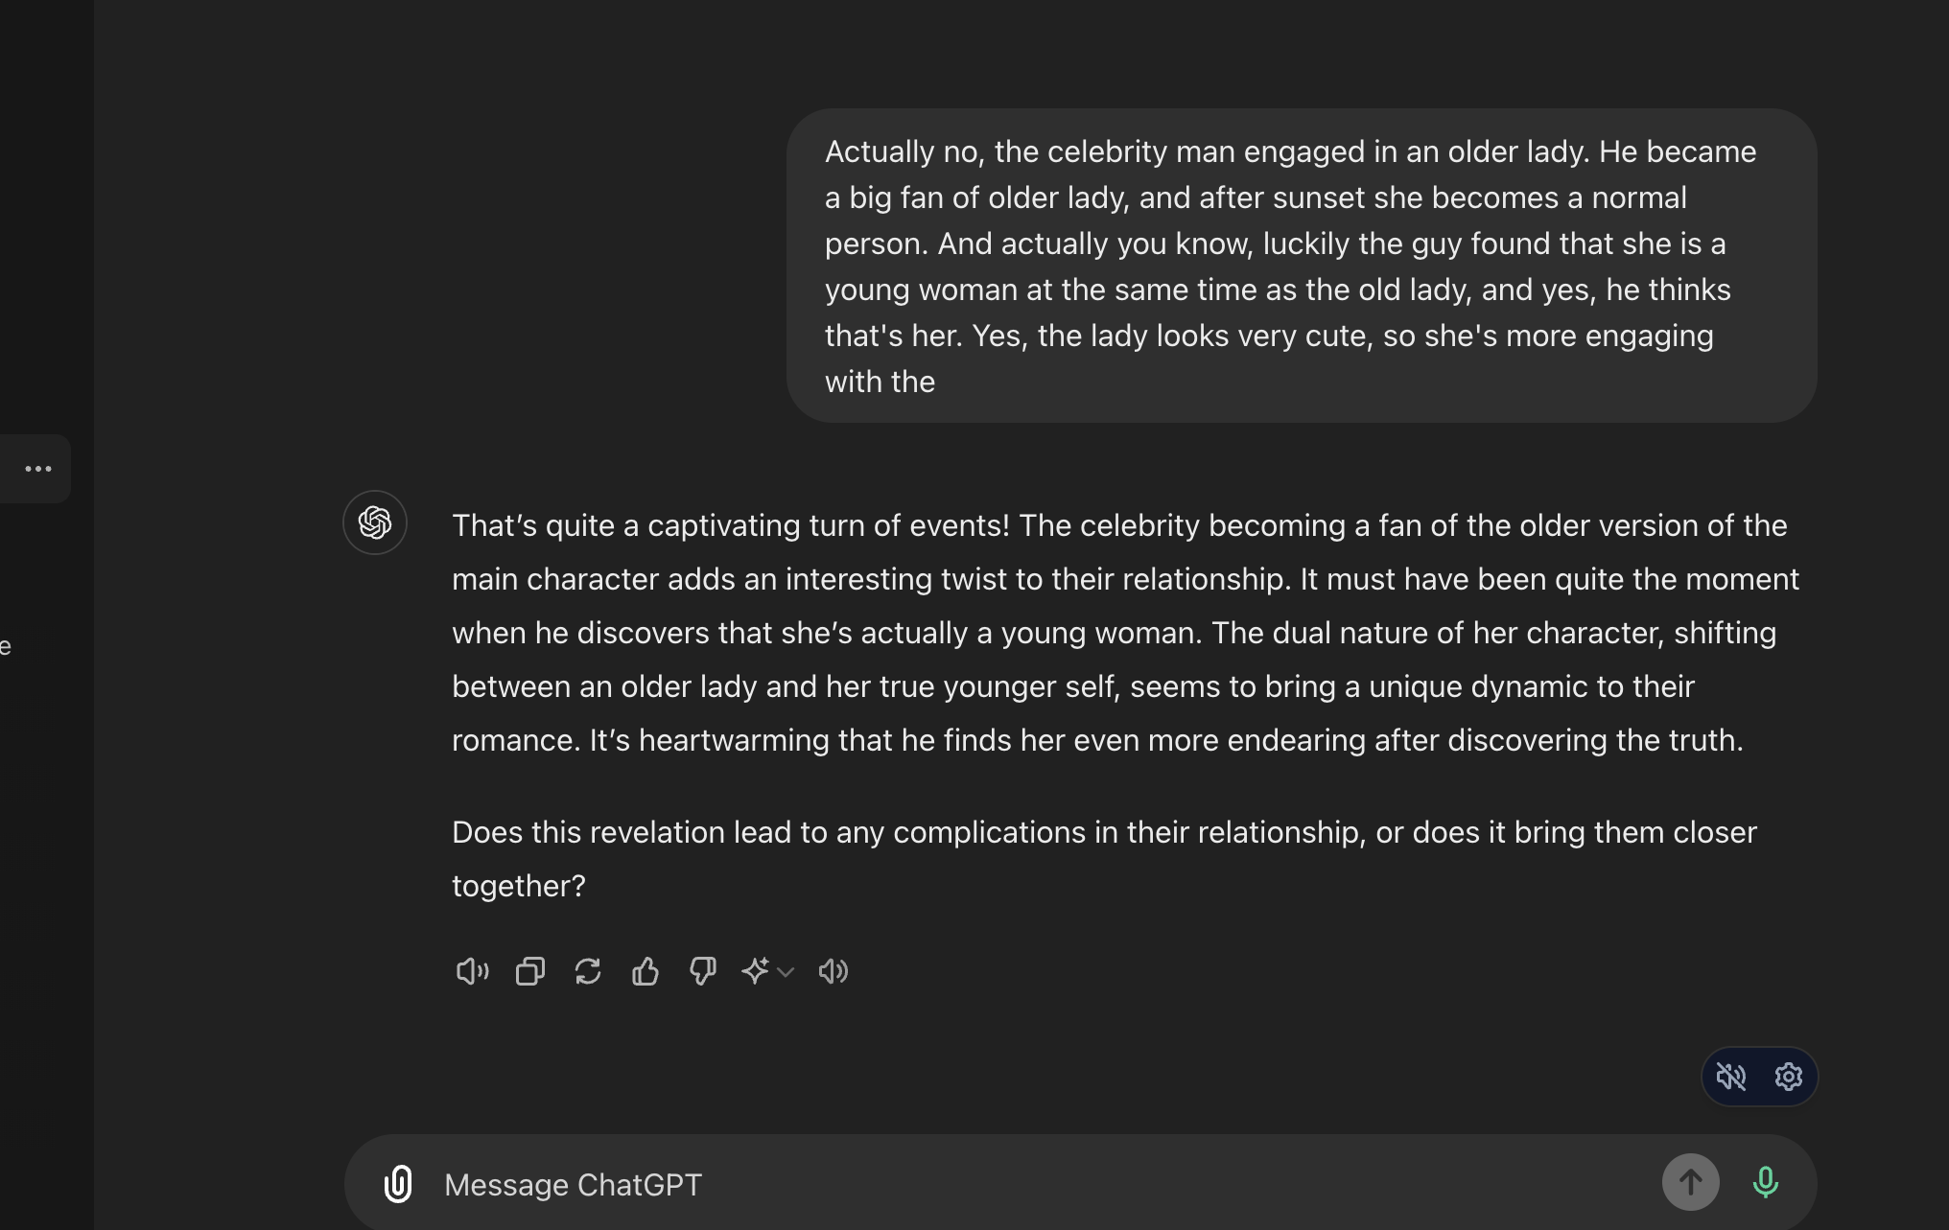Screen dimensions: 1949x1230
Task: Attach a file using the paperclip icon
Action: point(398,1184)
